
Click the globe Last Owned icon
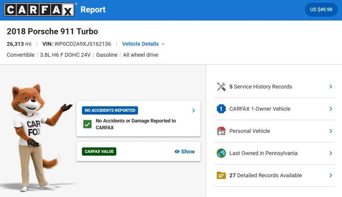click(x=221, y=153)
